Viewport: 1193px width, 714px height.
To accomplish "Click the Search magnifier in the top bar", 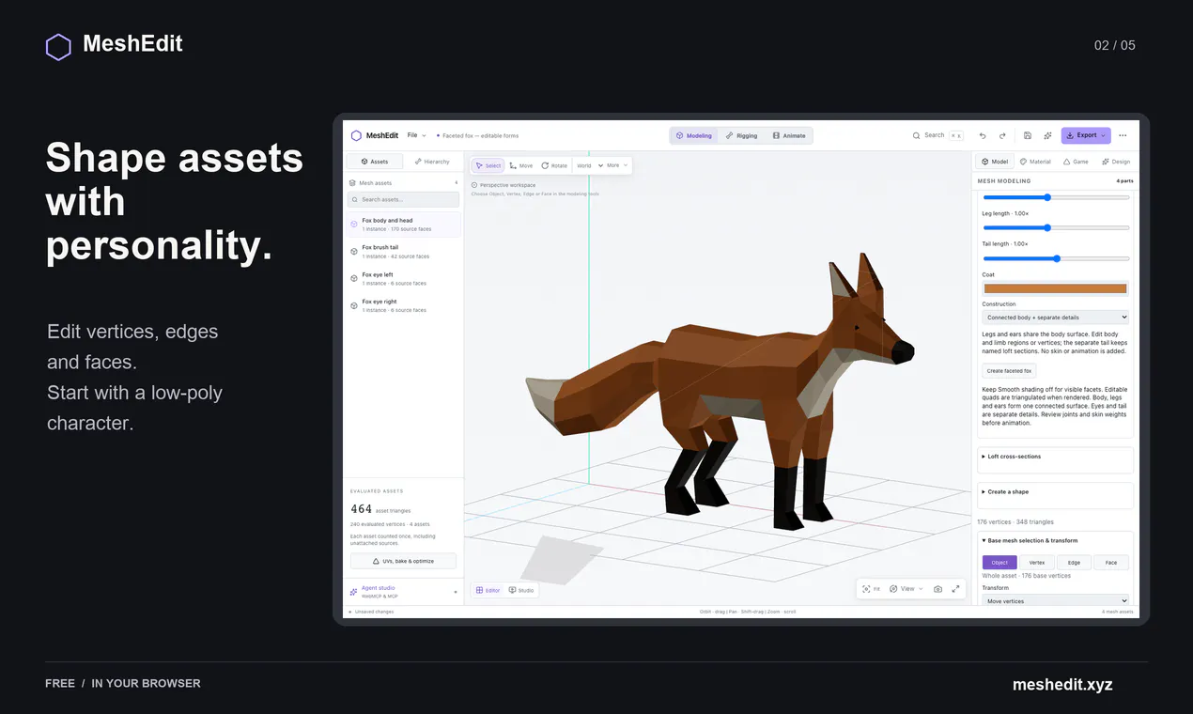I will pyautogui.click(x=917, y=135).
